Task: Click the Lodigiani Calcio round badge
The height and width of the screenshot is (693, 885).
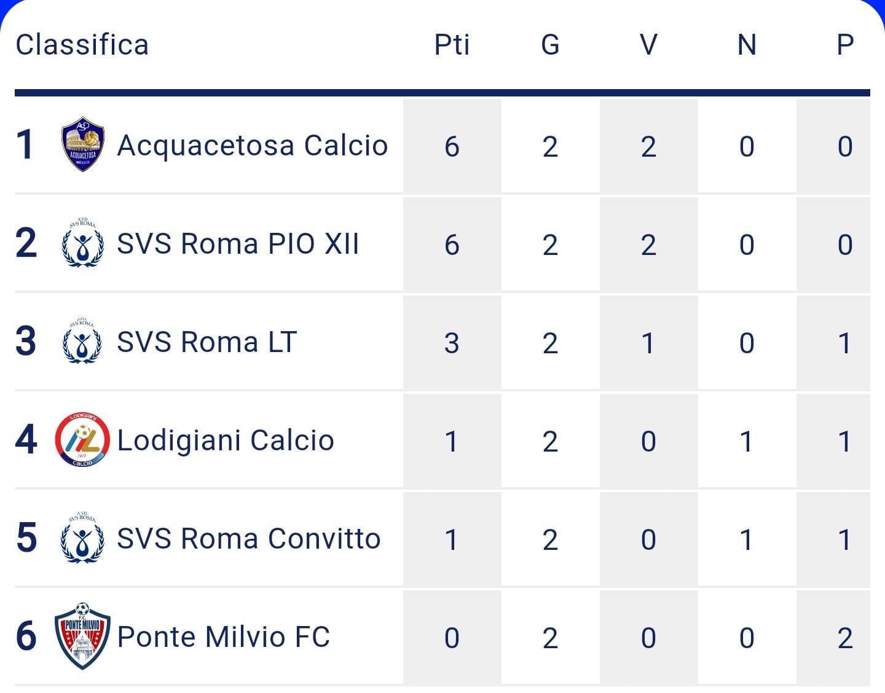Action: (x=82, y=439)
